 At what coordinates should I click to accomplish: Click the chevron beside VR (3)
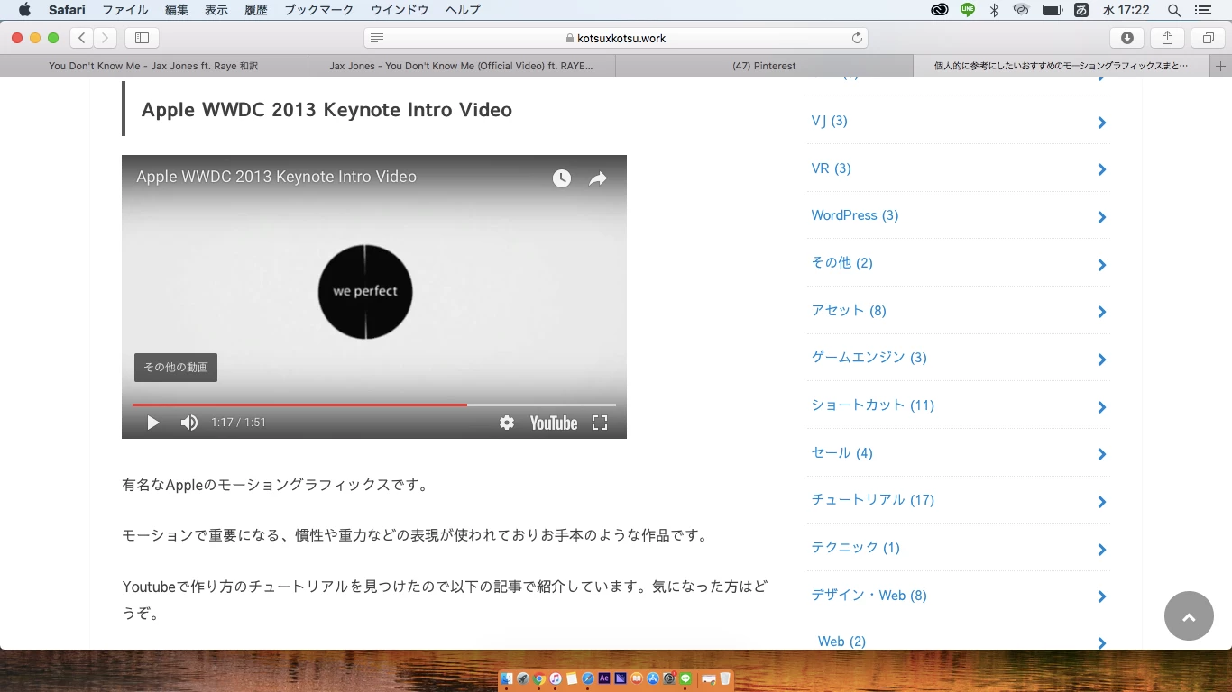(x=1102, y=169)
